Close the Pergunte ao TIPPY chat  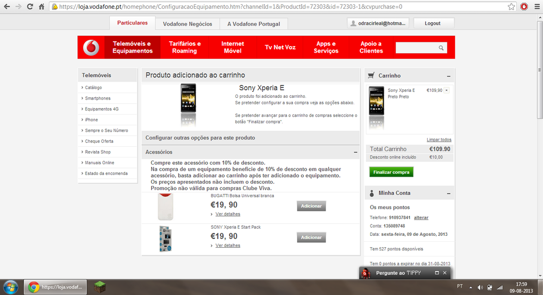445,272
